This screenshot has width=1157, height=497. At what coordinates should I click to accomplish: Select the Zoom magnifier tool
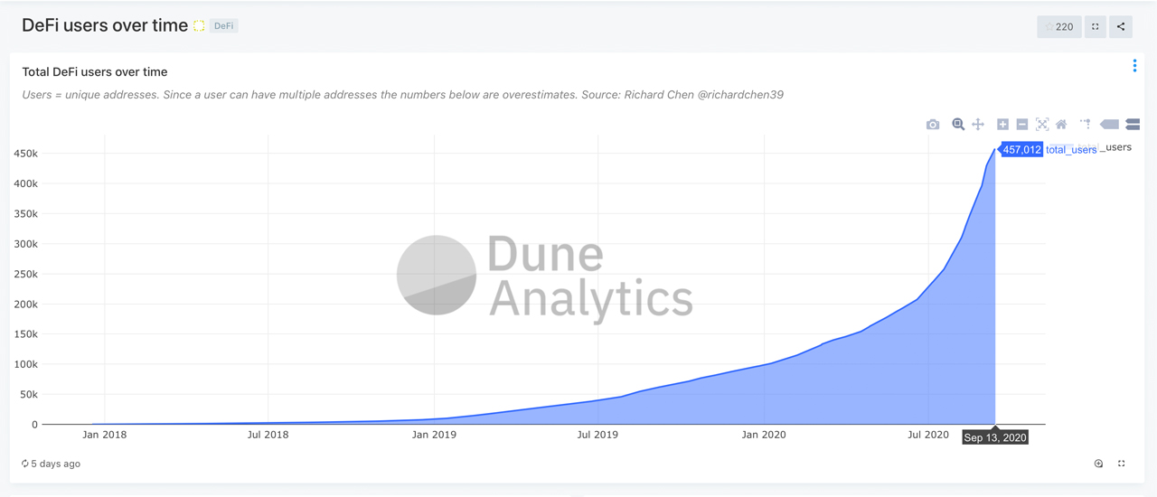click(958, 125)
